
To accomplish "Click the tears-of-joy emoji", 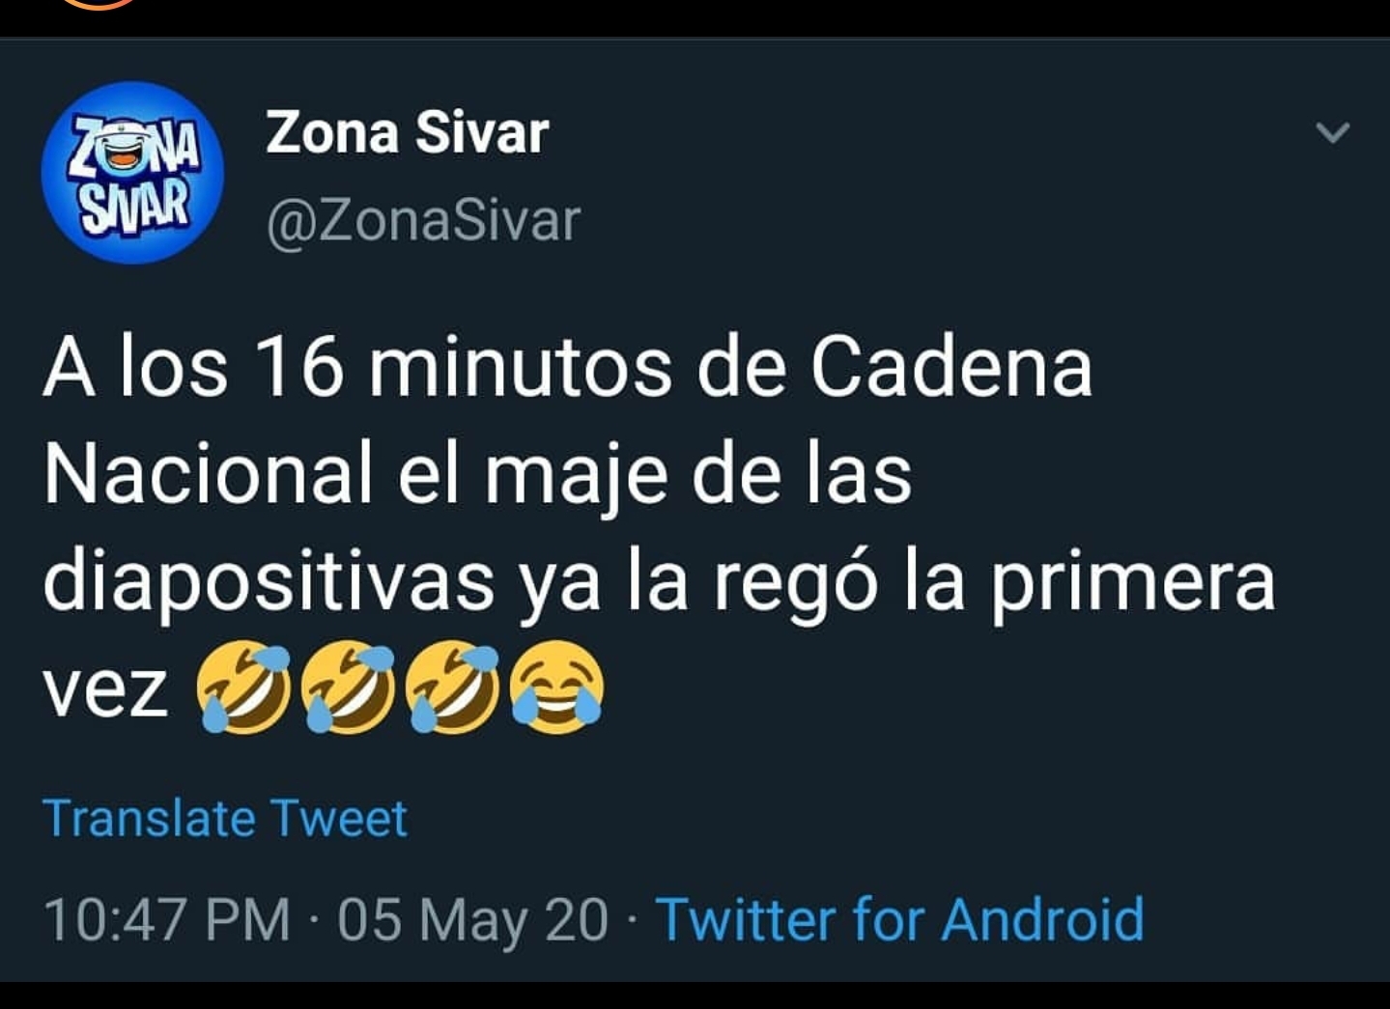I will point(557,687).
